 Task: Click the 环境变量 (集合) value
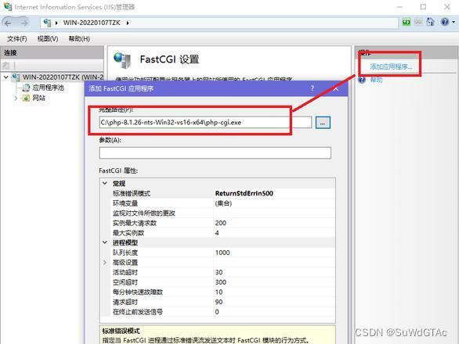[223, 203]
